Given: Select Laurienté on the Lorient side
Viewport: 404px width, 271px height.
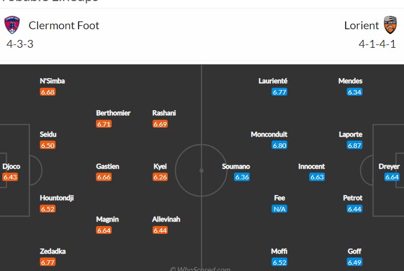Looking at the screenshot, I should click(273, 81).
